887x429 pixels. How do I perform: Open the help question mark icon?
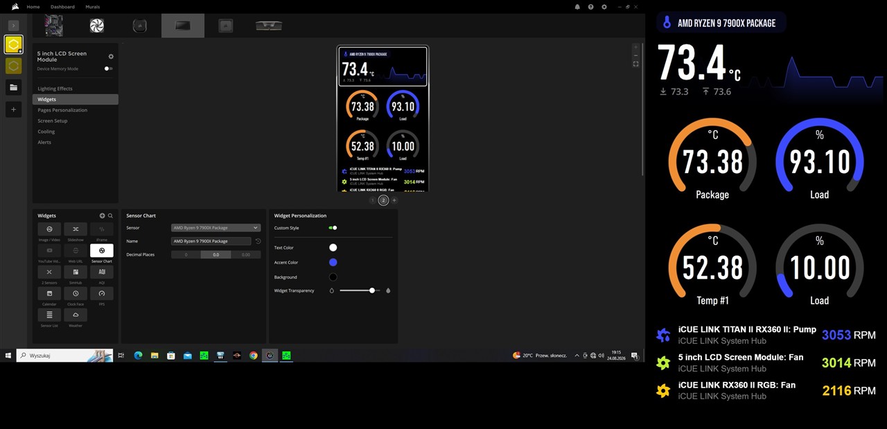coord(590,7)
